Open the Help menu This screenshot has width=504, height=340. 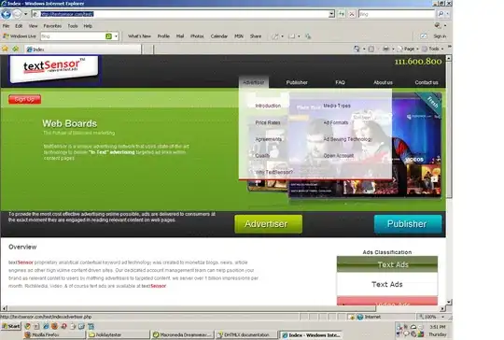tap(88, 26)
